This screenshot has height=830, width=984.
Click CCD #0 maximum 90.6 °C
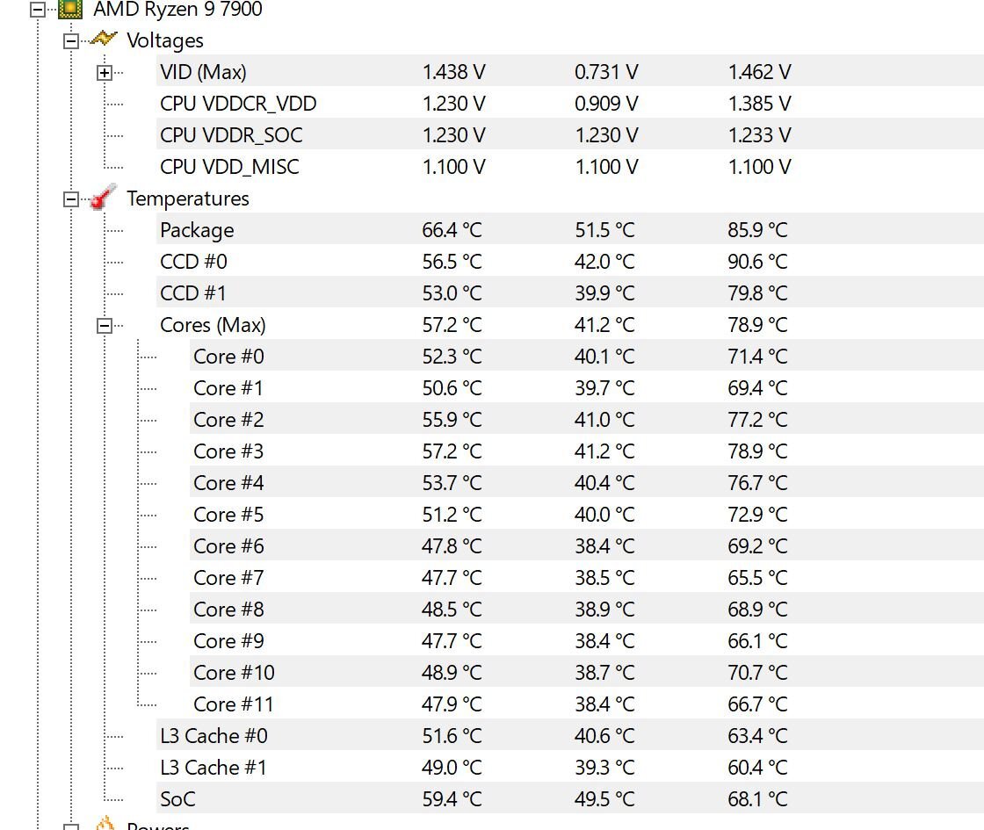[x=757, y=261]
